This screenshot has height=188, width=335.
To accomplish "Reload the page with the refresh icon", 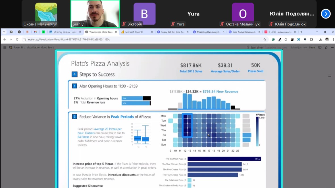I will pos(17,40).
